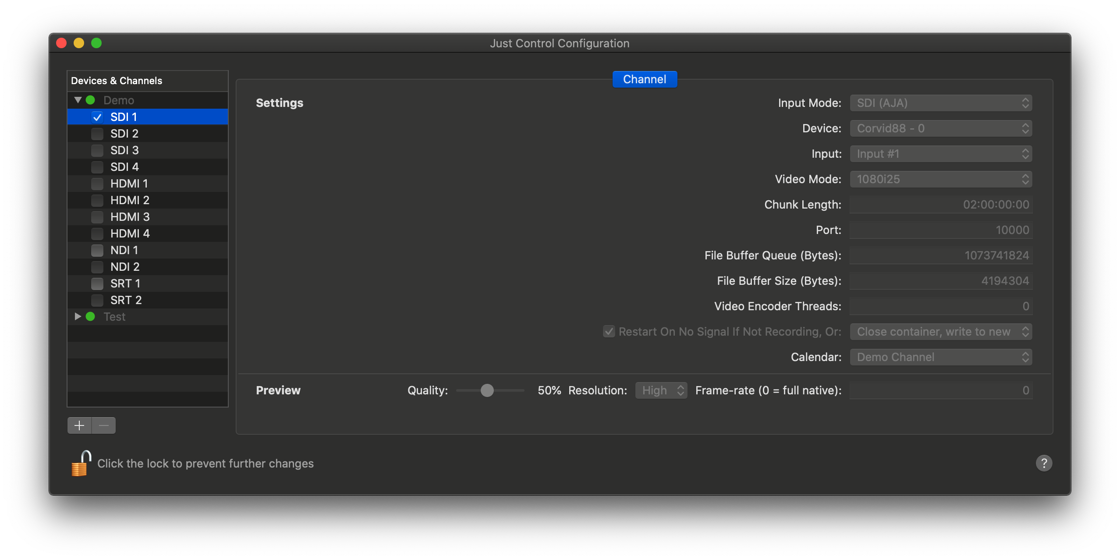Open the preview Resolution dropdown
The width and height of the screenshot is (1120, 560).
click(x=661, y=390)
